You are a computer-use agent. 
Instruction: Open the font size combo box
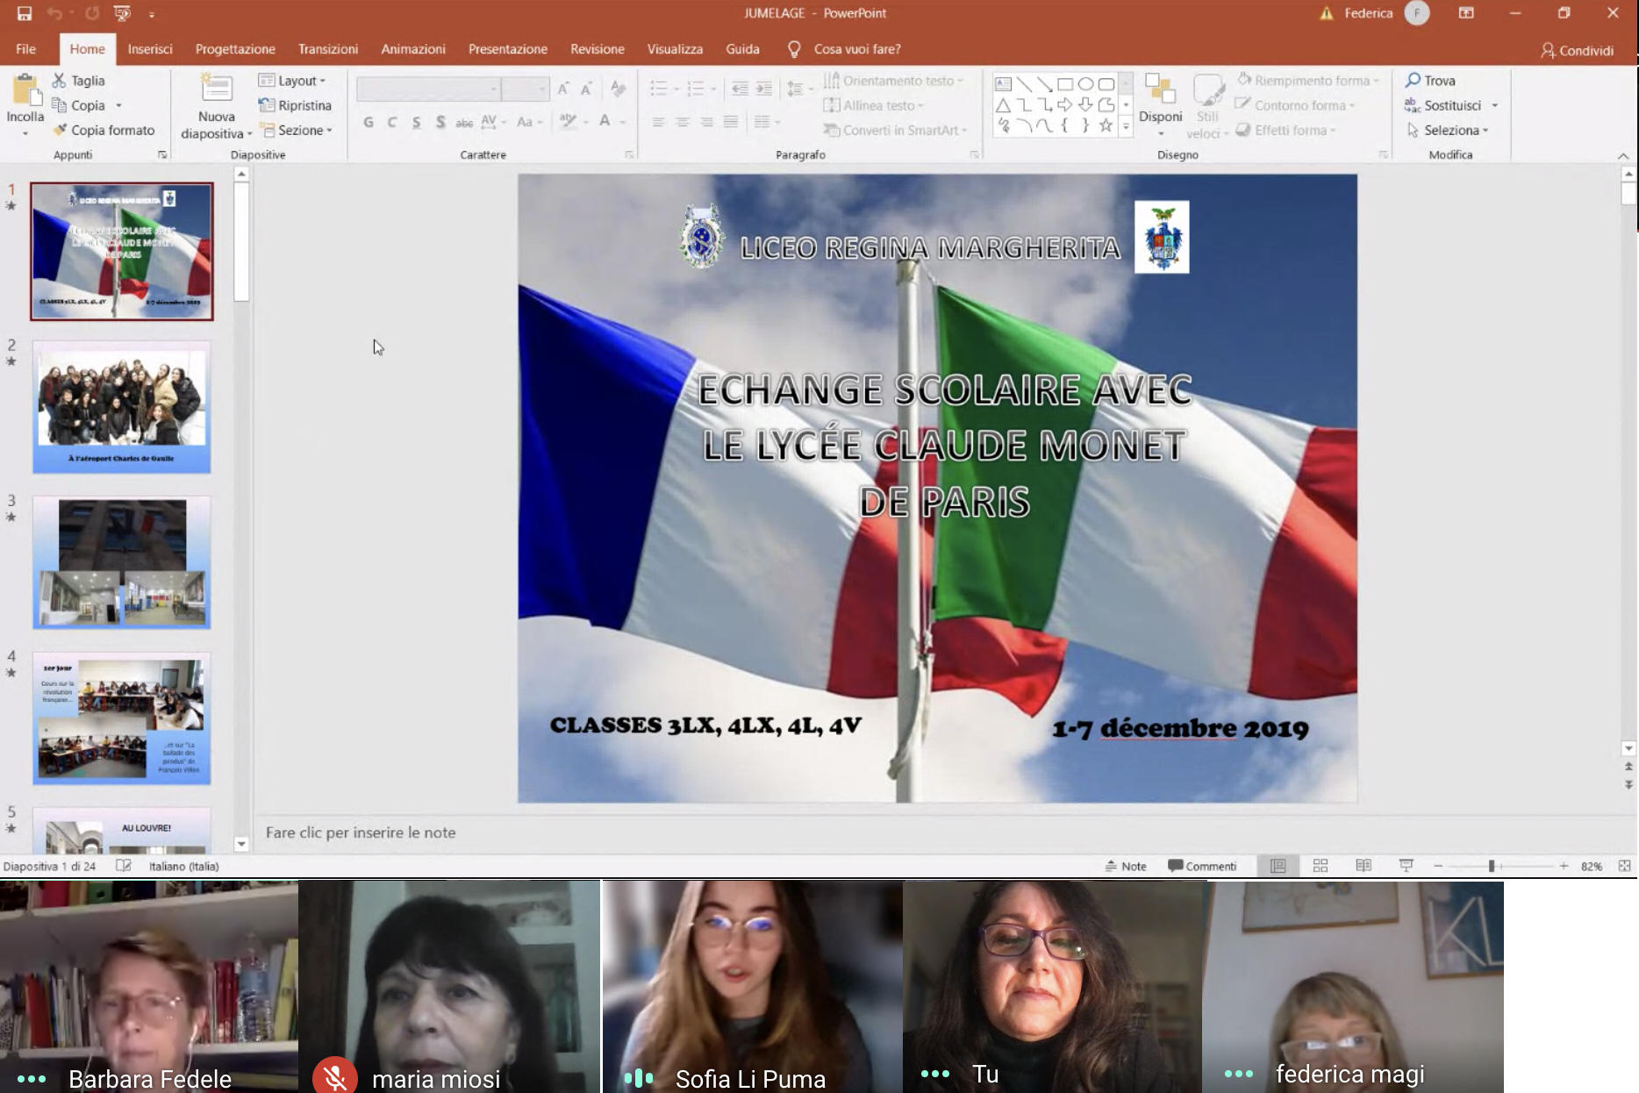525,89
